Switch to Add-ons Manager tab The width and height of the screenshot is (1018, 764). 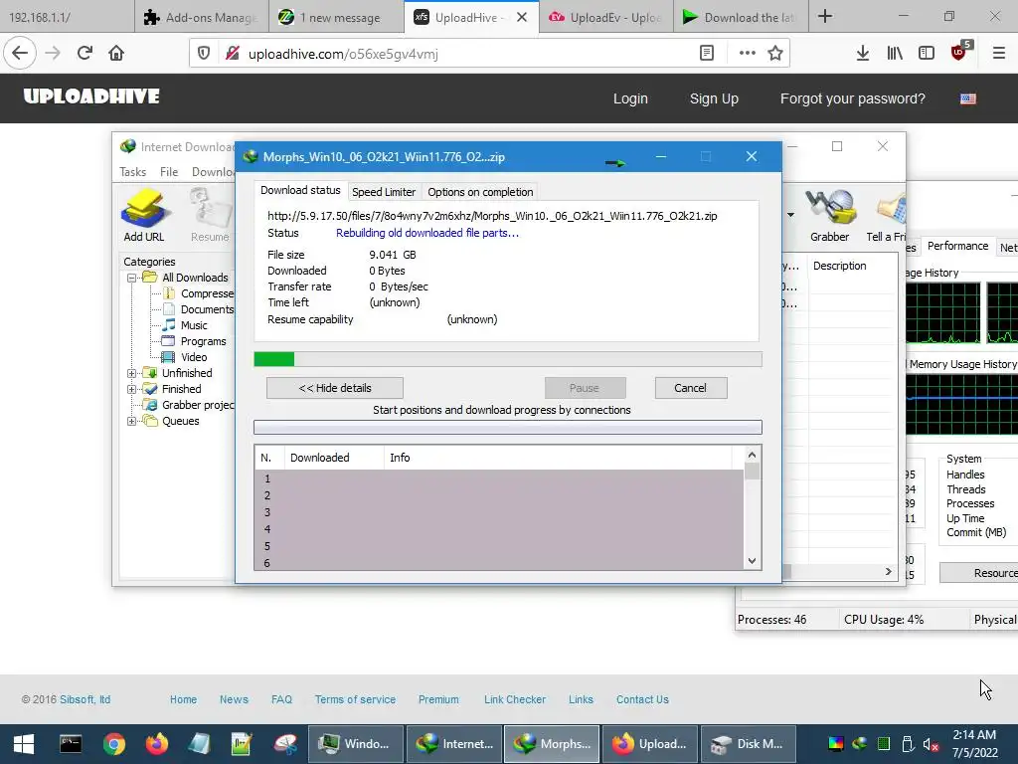[201, 18]
